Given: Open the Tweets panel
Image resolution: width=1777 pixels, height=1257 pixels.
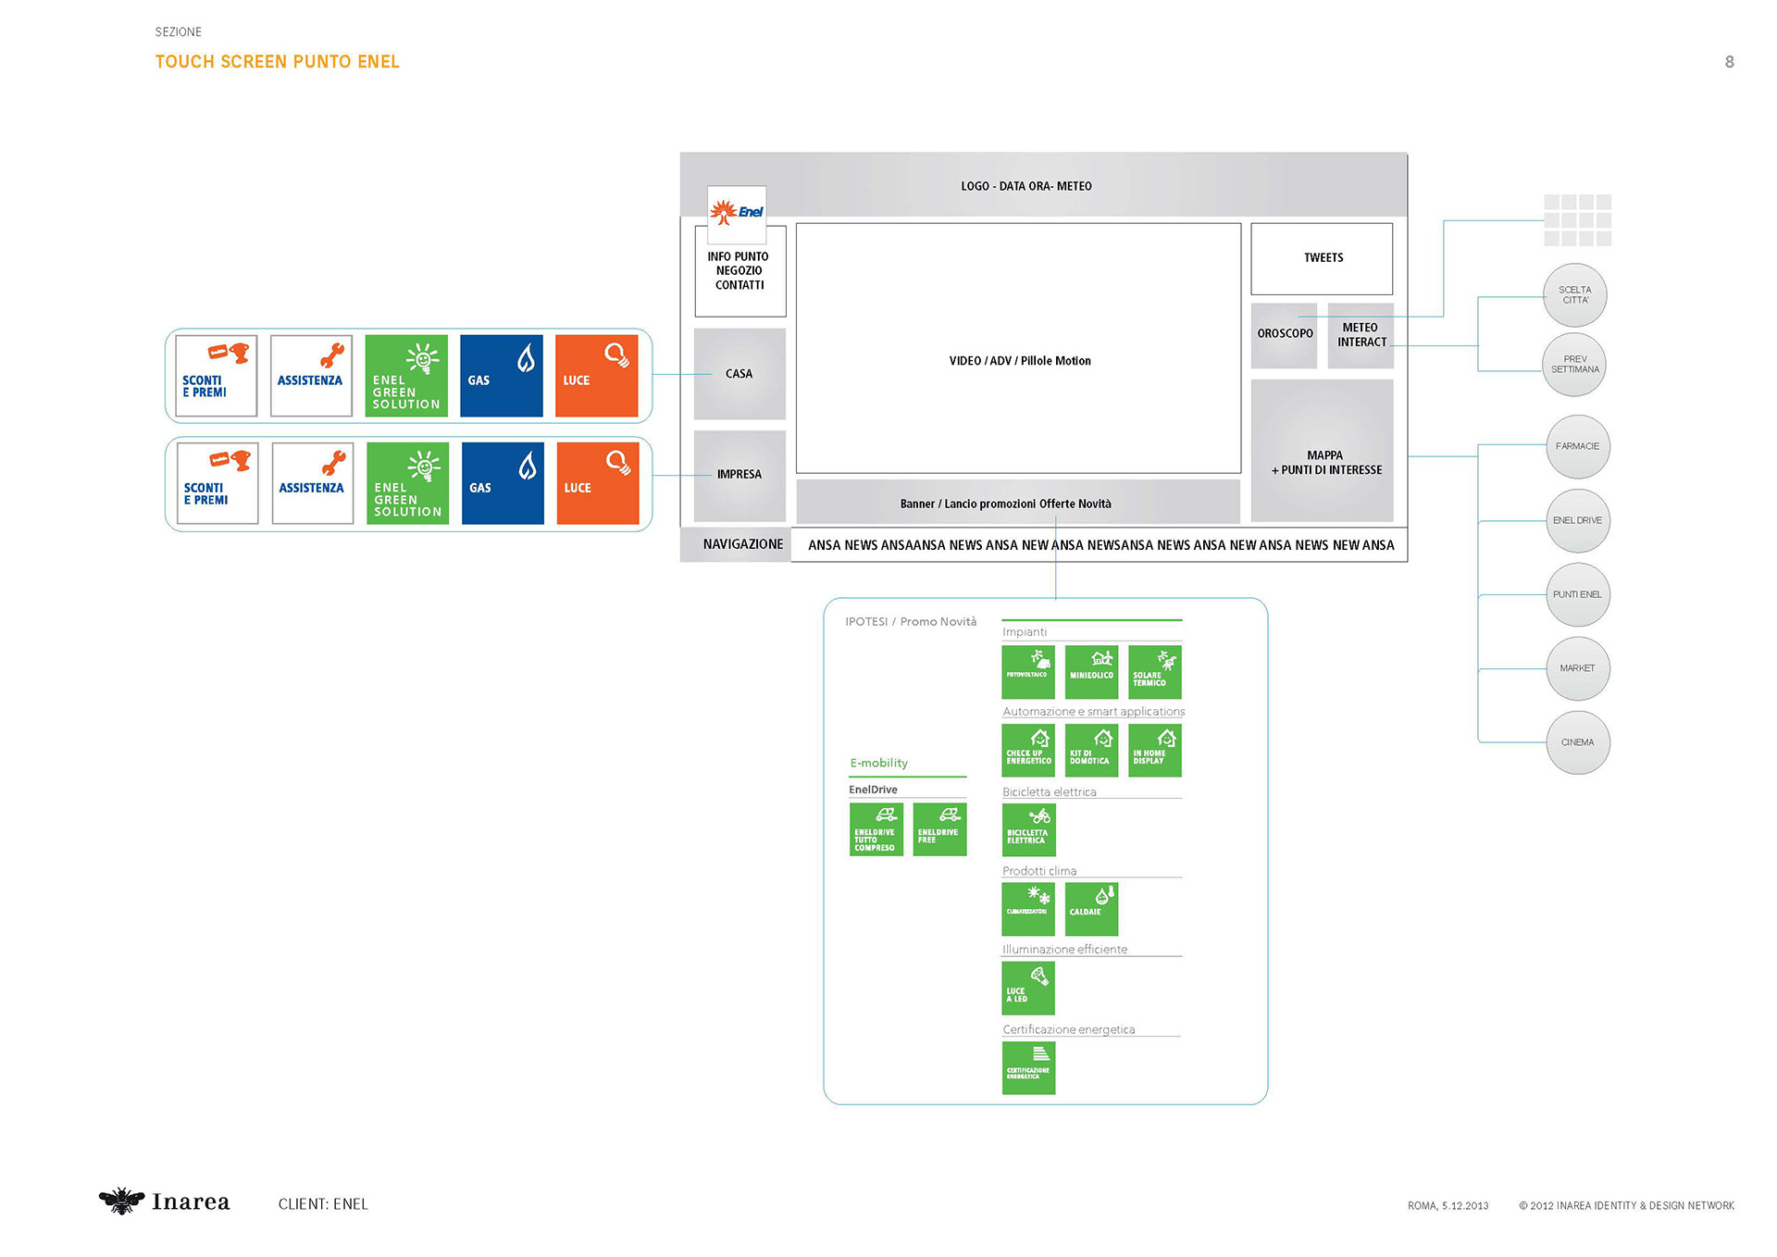Looking at the screenshot, I should pos(1322,258).
